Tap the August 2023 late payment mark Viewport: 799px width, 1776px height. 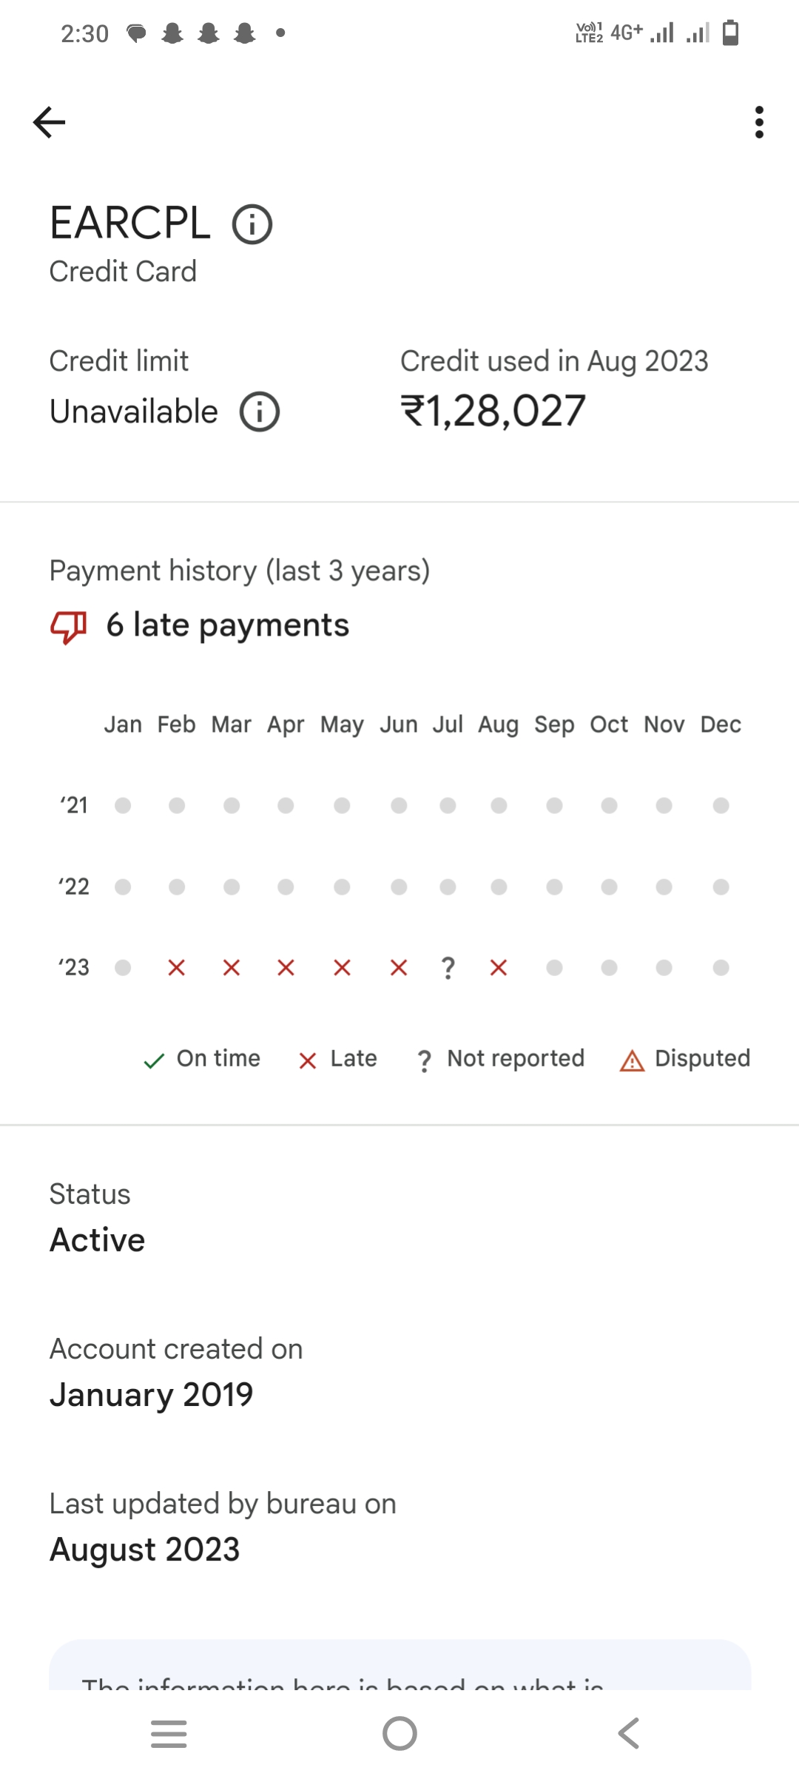point(499,967)
